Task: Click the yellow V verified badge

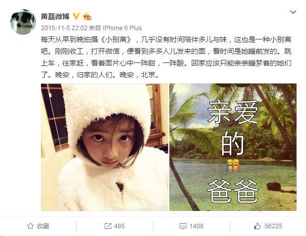Action: click(x=76, y=16)
